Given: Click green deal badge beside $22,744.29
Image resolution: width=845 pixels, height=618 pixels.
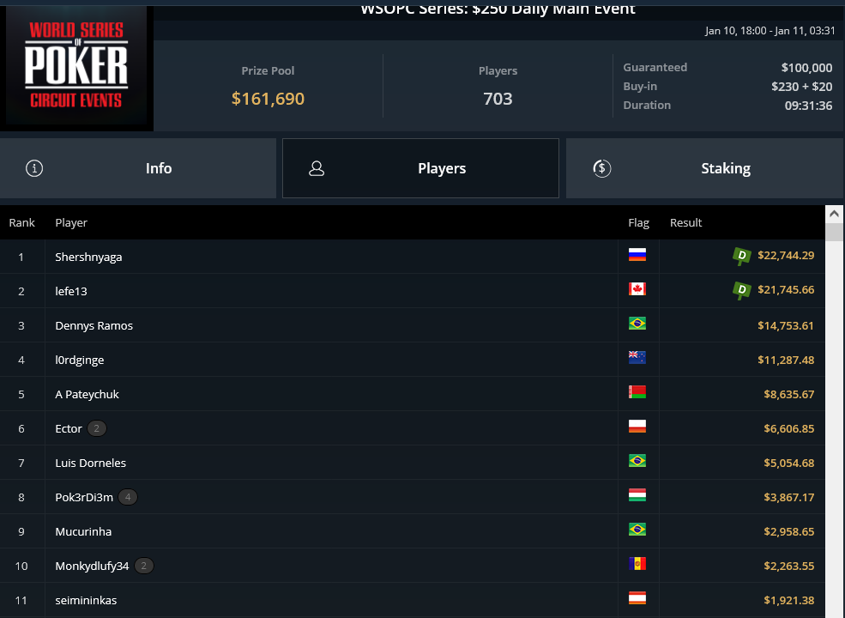Looking at the screenshot, I should (741, 256).
